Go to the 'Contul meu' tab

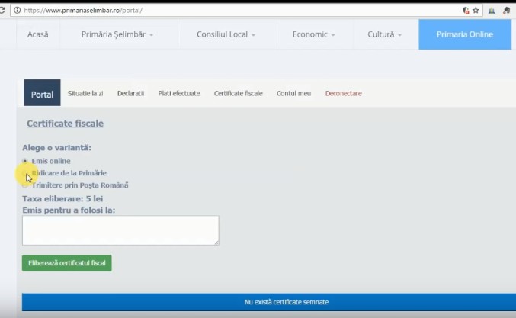point(293,93)
